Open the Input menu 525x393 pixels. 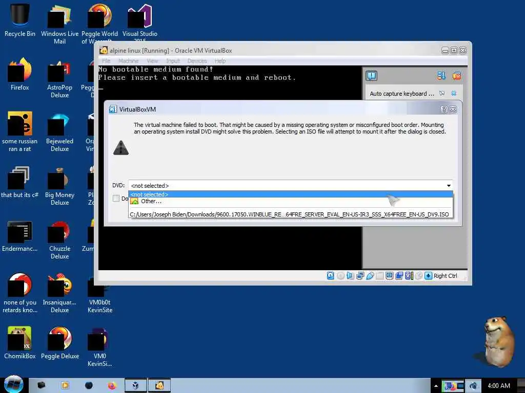173,61
